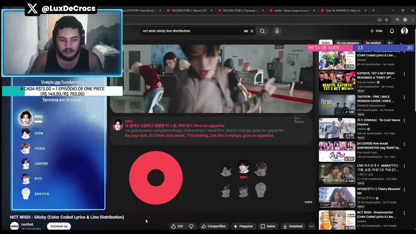Open options menu for AKMU LIVE video
The height and width of the screenshot is (234, 416).
(404, 166)
